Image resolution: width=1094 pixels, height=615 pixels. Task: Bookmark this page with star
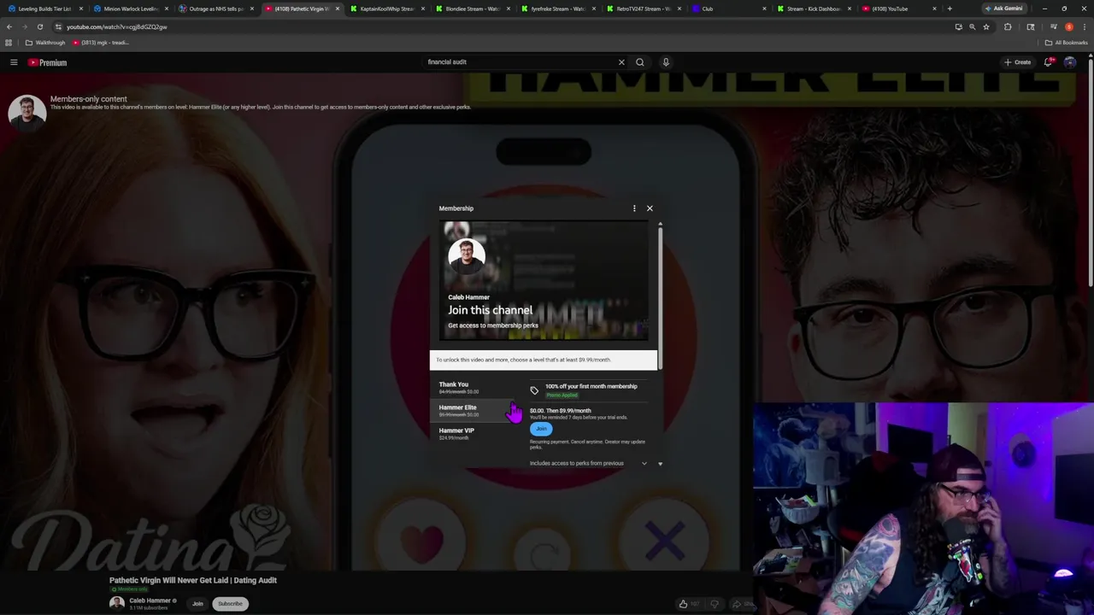pos(986,26)
